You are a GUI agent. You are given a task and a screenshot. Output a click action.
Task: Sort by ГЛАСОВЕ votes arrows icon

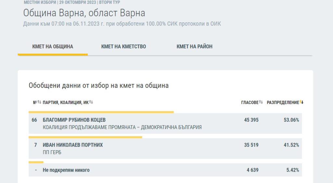pyautogui.click(x=261, y=102)
